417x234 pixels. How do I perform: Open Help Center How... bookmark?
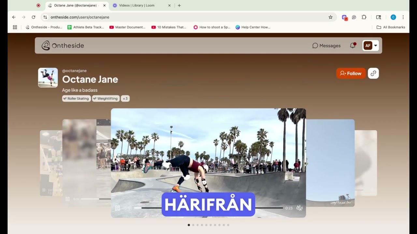coord(253,27)
